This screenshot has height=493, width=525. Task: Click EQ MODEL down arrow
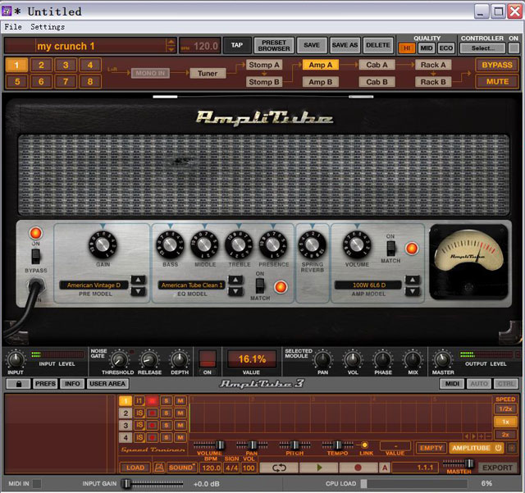(235, 291)
